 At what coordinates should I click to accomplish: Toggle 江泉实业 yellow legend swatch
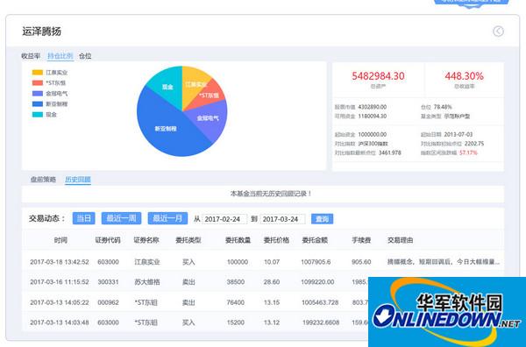click(38, 73)
